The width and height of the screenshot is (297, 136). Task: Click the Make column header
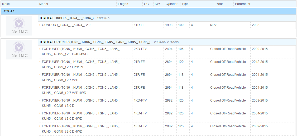(6, 4)
